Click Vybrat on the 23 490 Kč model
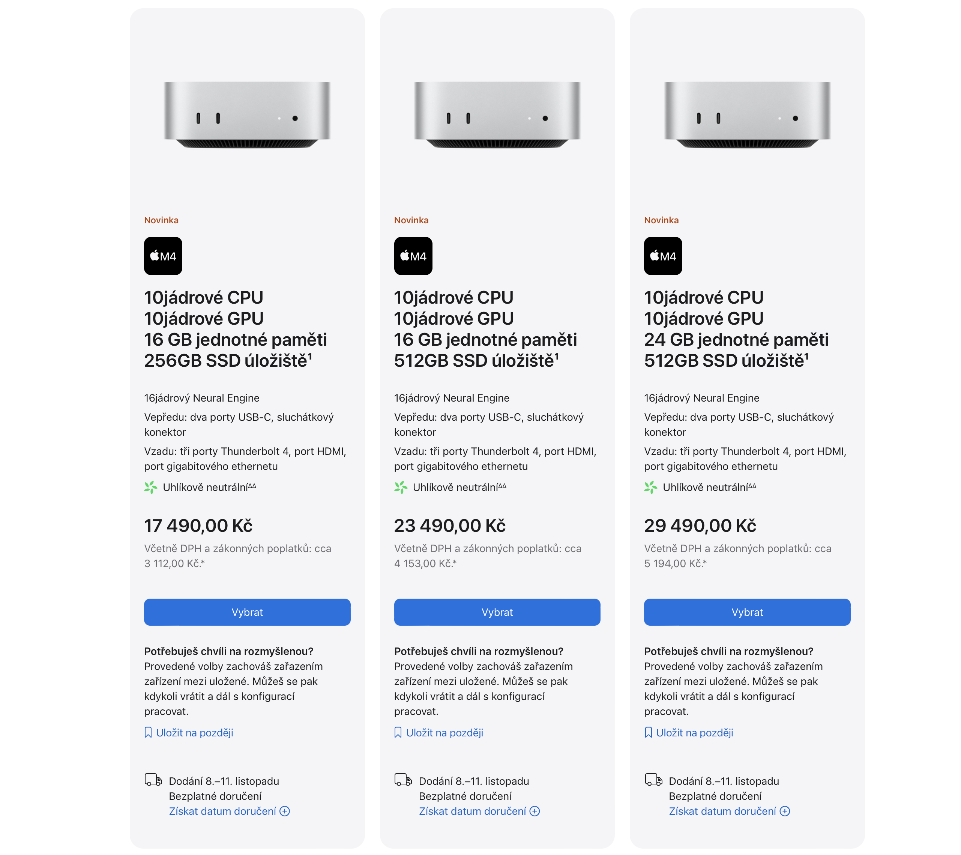 coord(497,612)
